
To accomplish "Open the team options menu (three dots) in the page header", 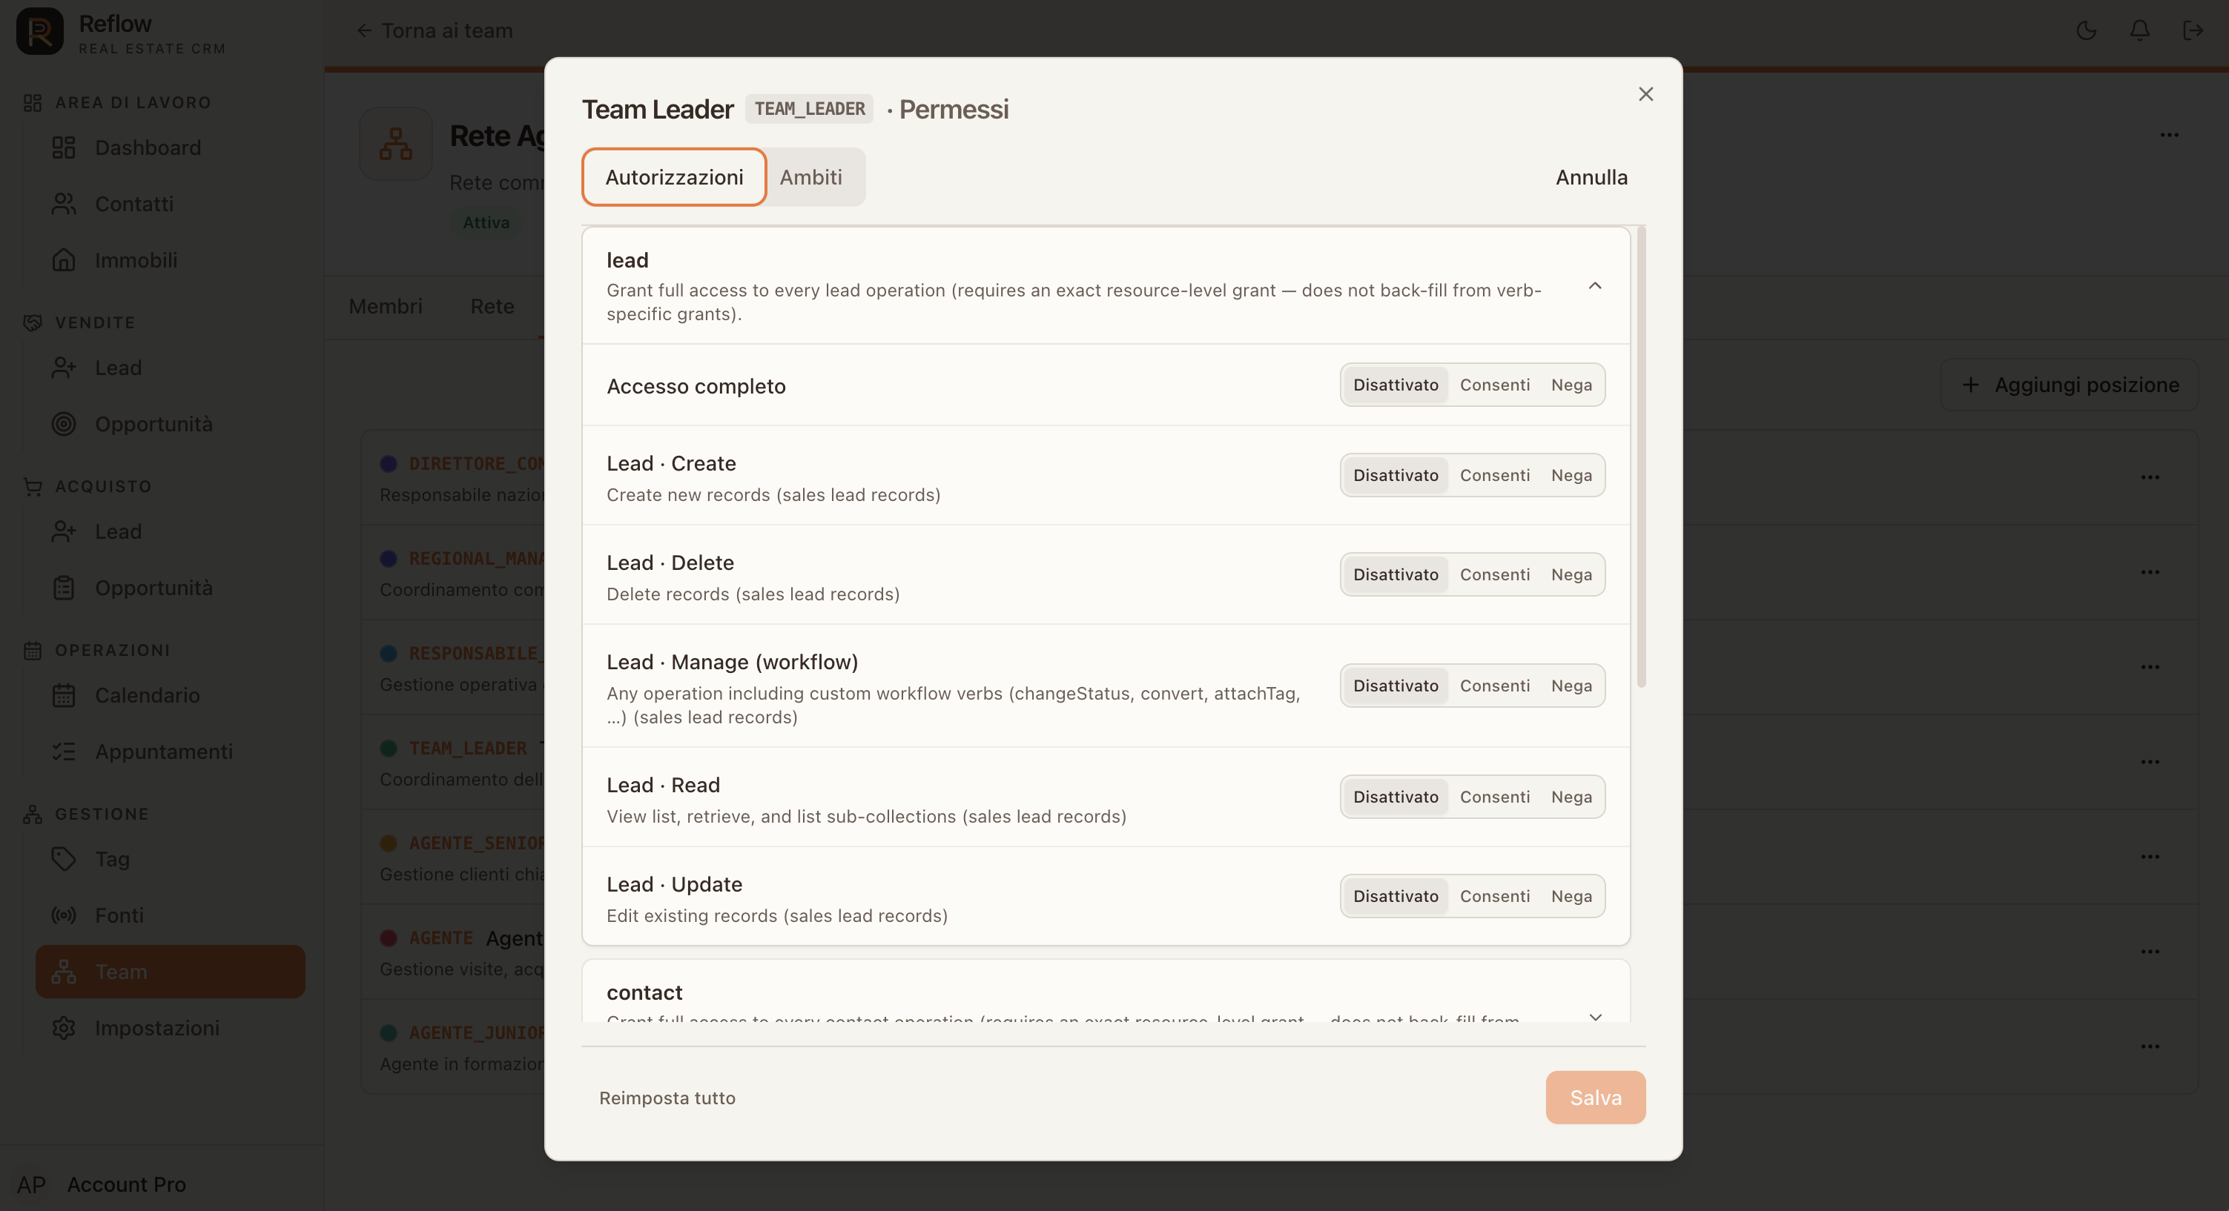I will click(2168, 135).
